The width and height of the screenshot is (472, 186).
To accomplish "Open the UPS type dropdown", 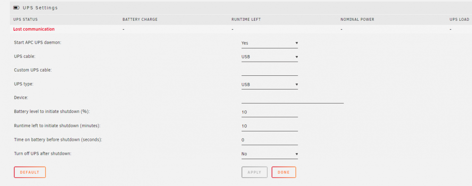I will tap(270, 84).
